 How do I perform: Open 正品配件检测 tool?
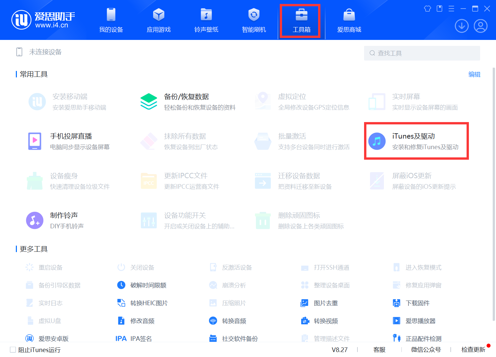417,339
